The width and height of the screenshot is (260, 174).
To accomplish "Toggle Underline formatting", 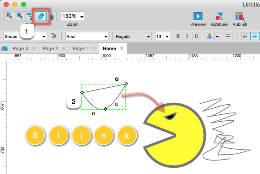I will pos(196,36).
